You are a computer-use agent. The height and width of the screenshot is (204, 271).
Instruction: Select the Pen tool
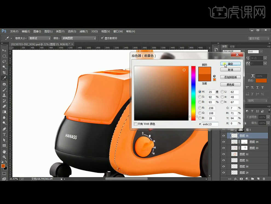click(x=4, y=129)
